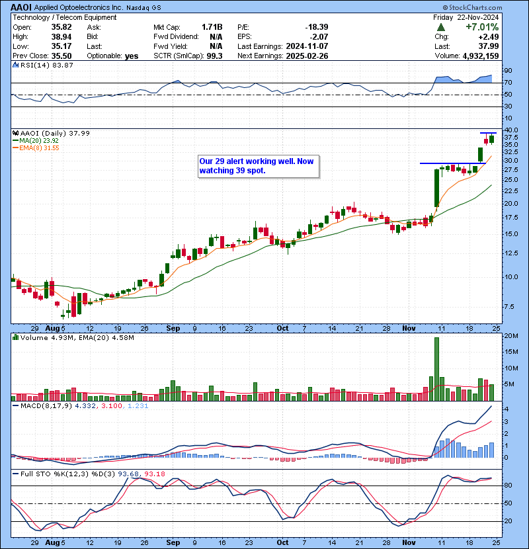Click the volume bars icon beside Volume label
The width and height of the screenshot is (529, 549).
click(x=15, y=337)
